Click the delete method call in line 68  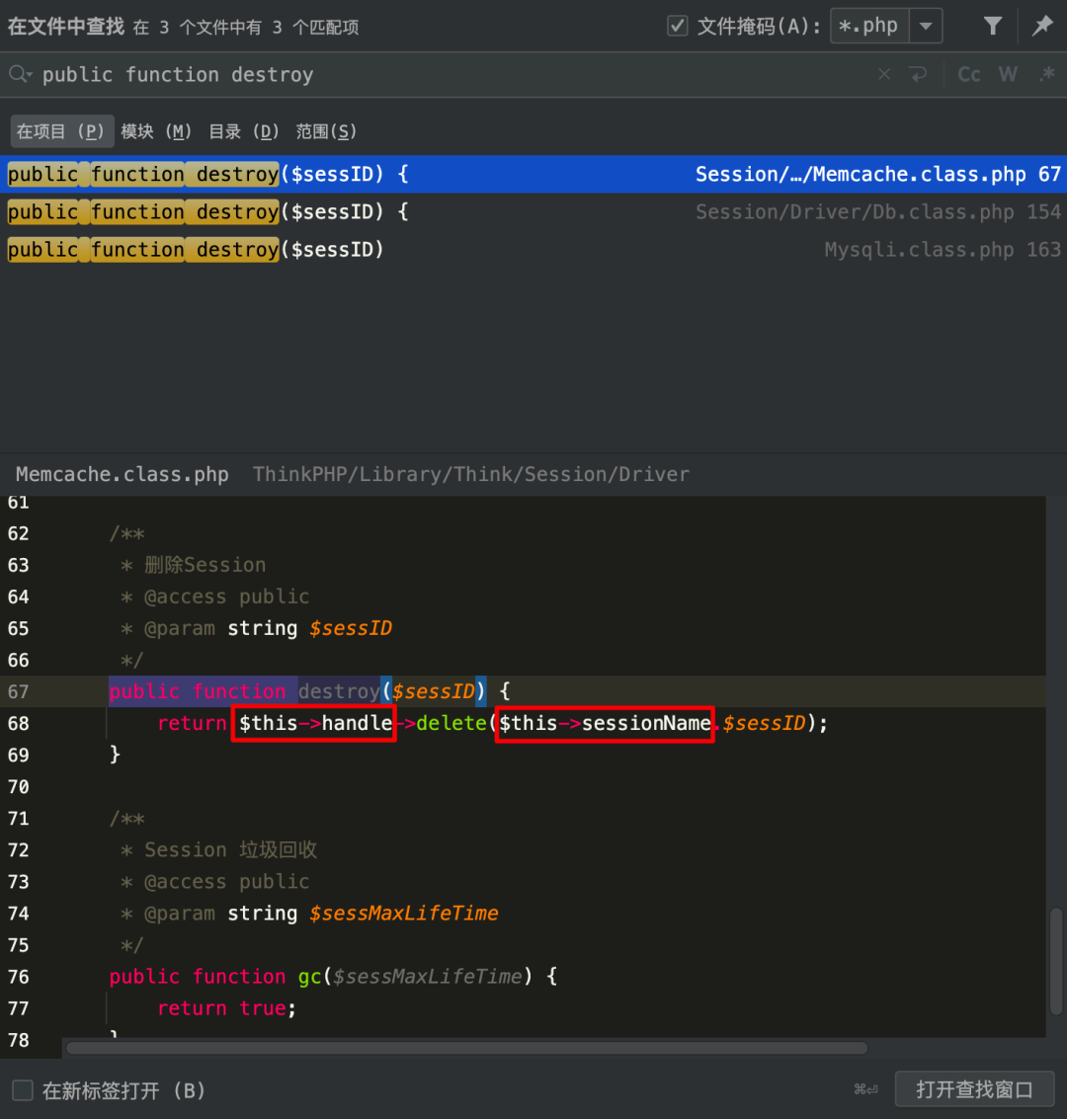(451, 723)
